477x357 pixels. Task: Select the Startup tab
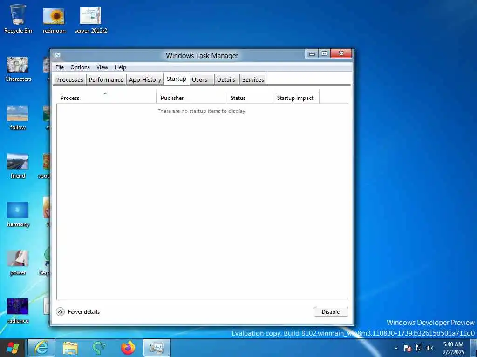click(x=177, y=79)
